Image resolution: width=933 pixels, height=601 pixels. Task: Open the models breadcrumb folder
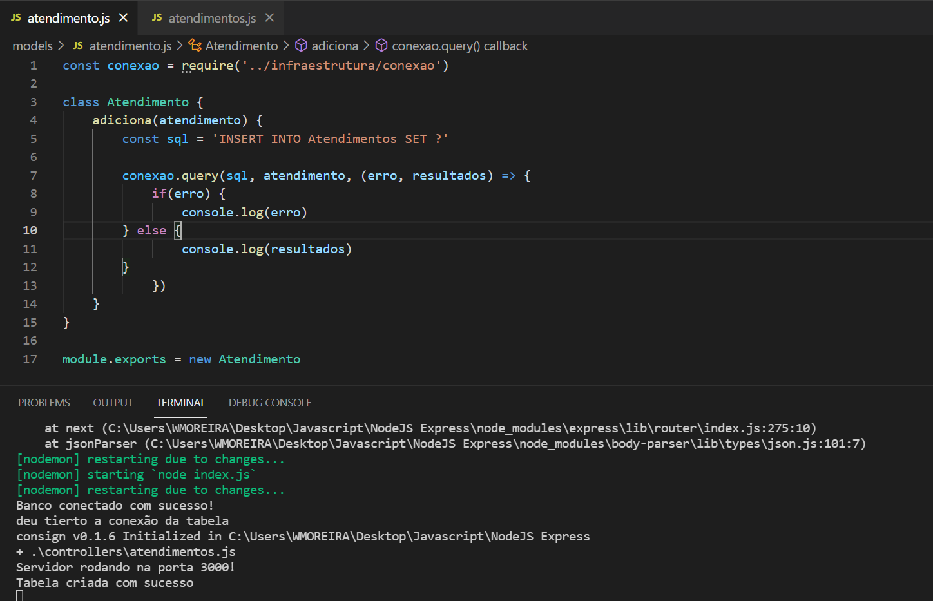tap(32, 46)
